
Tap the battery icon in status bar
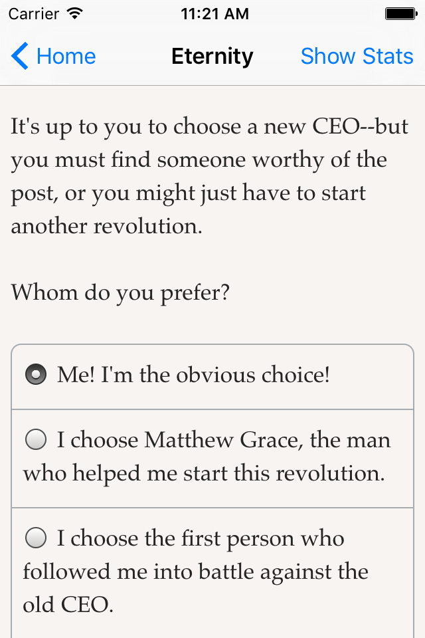tap(400, 13)
